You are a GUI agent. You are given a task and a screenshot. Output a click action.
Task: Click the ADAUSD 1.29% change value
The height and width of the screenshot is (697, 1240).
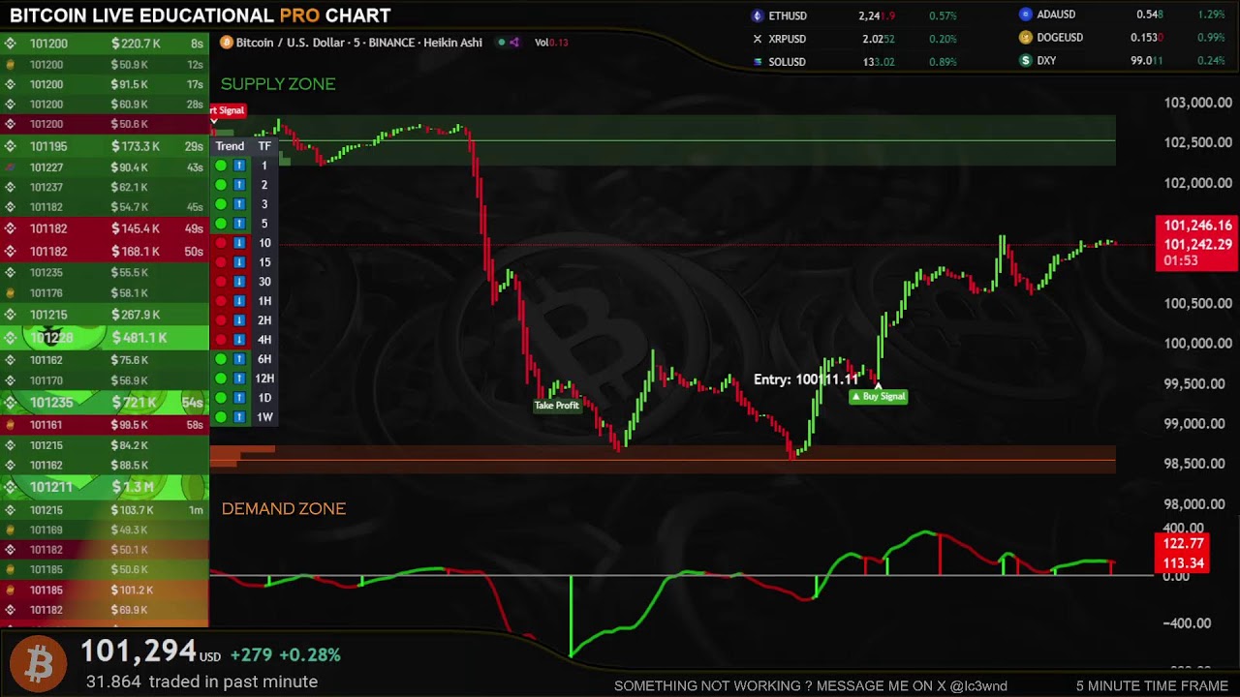1211,15
